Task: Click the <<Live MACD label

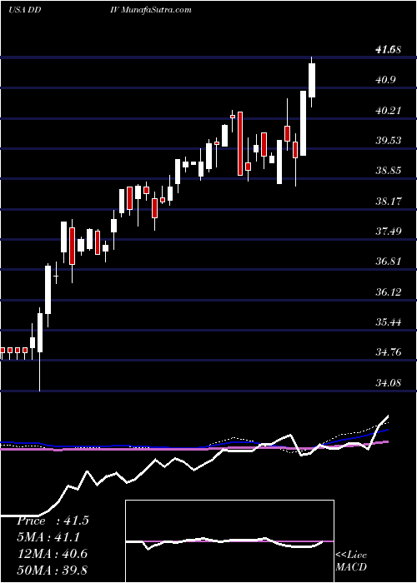Action: click(x=351, y=561)
